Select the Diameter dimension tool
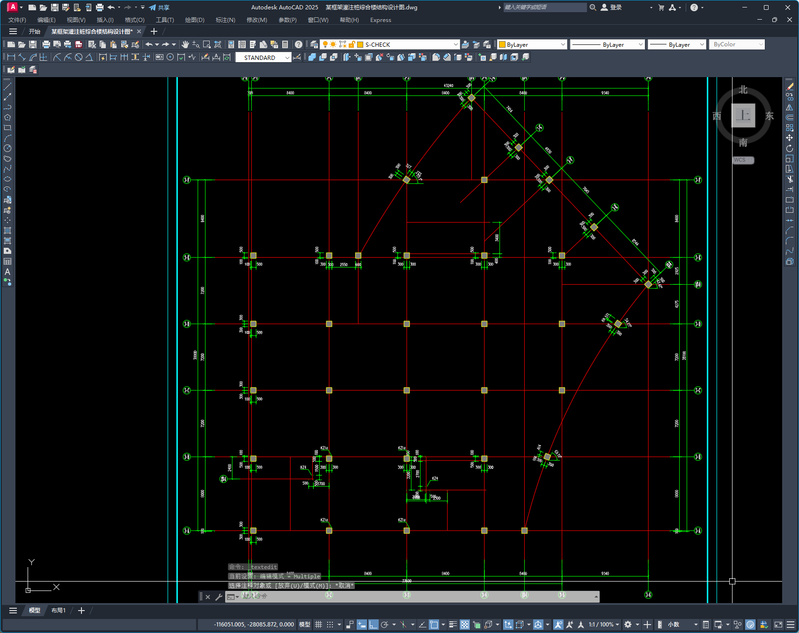The image size is (799, 633). tap(79, 57)
